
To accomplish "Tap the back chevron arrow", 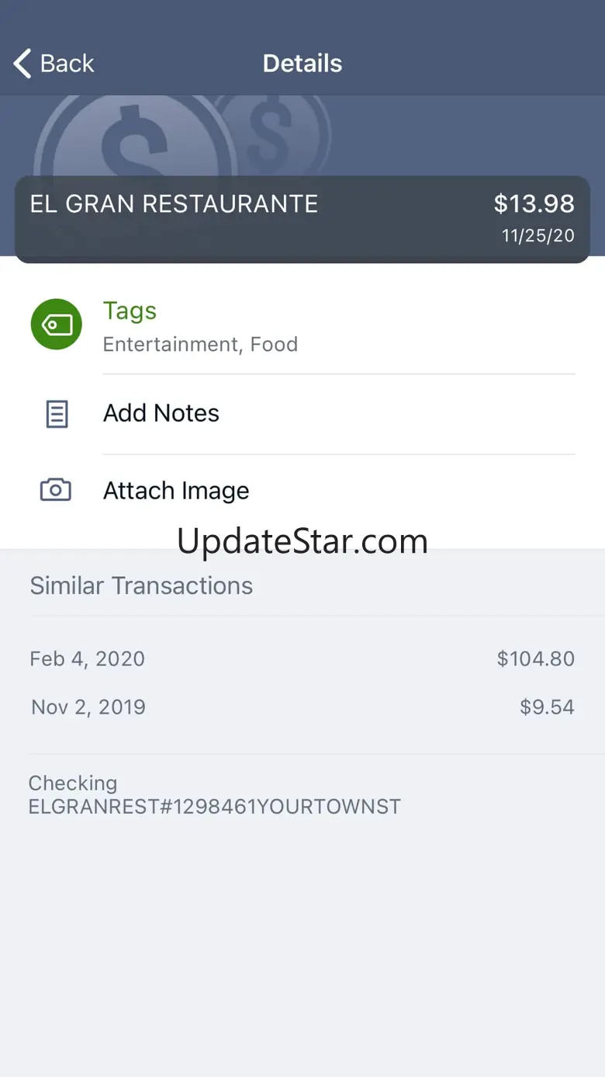I will pyautogui.click(x=22, y=64).
